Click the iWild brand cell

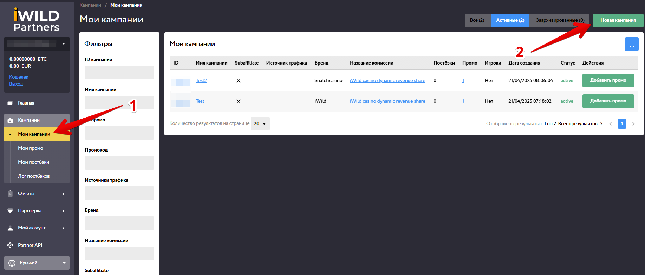[x=320, y=101]
